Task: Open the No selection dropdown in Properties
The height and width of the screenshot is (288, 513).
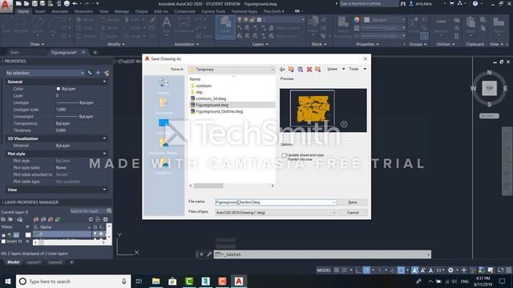Action: (x=45, y=73)
